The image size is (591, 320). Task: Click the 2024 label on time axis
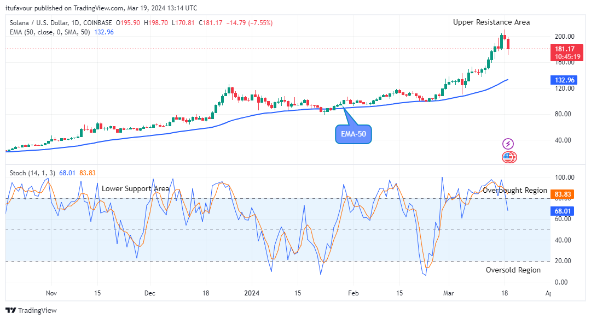[252, 293]
